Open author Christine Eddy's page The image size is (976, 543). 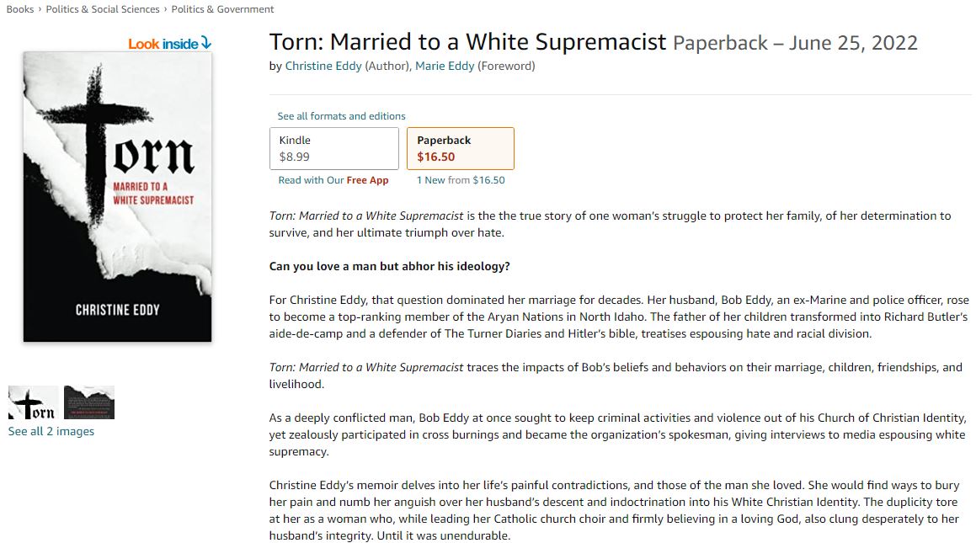323,66
